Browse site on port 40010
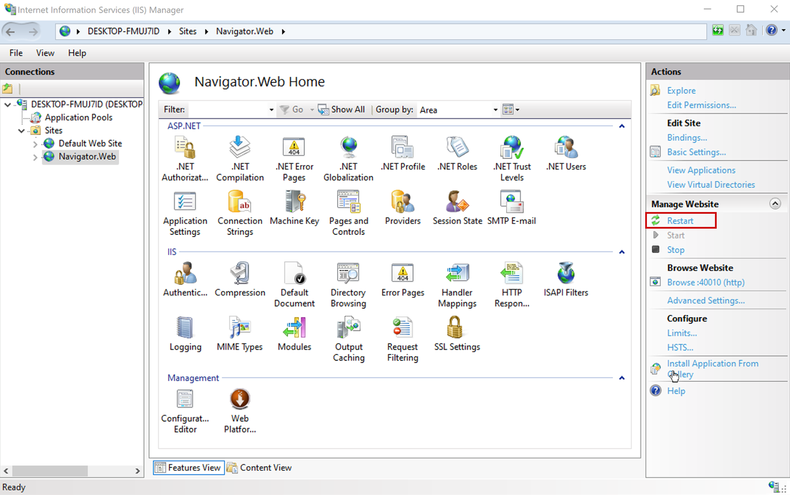This screenshot has height=495, width=790. coord(705,283)
